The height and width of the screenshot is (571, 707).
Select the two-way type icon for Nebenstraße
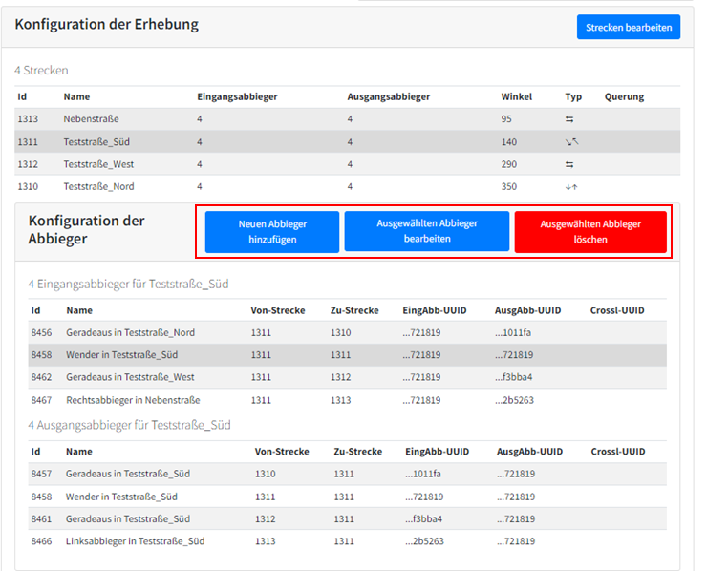click(569, 119)
